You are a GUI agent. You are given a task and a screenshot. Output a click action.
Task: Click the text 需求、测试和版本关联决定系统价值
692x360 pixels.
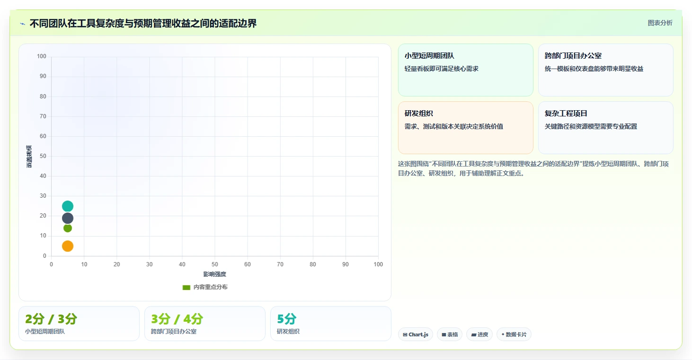[x=454, y=126]
